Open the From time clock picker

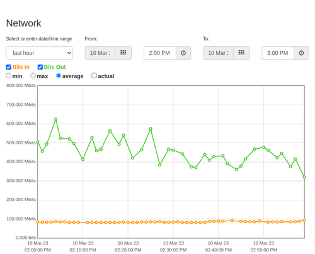pyautogui.click(x=183, y=53)
